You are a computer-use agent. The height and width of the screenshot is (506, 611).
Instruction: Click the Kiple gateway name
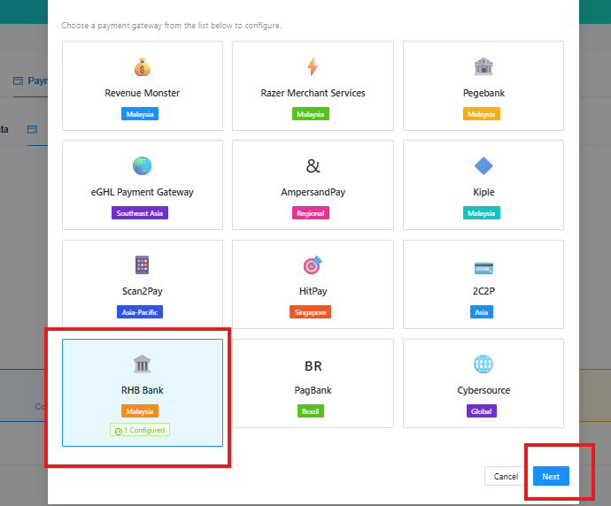click(483, 192)
